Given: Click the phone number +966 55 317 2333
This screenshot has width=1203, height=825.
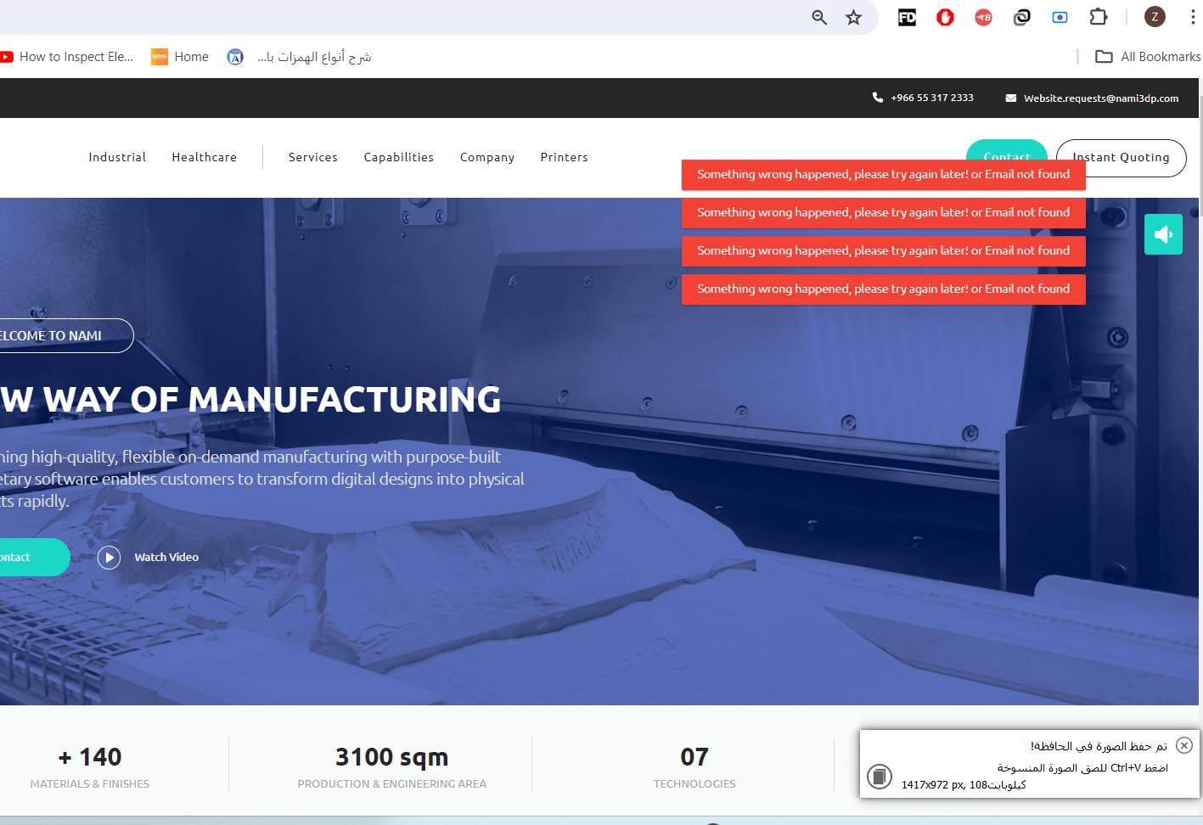Looking at the screenshot, I should tap(932, 98).
